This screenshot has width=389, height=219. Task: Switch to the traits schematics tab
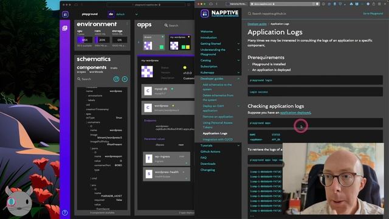[114, 68]
